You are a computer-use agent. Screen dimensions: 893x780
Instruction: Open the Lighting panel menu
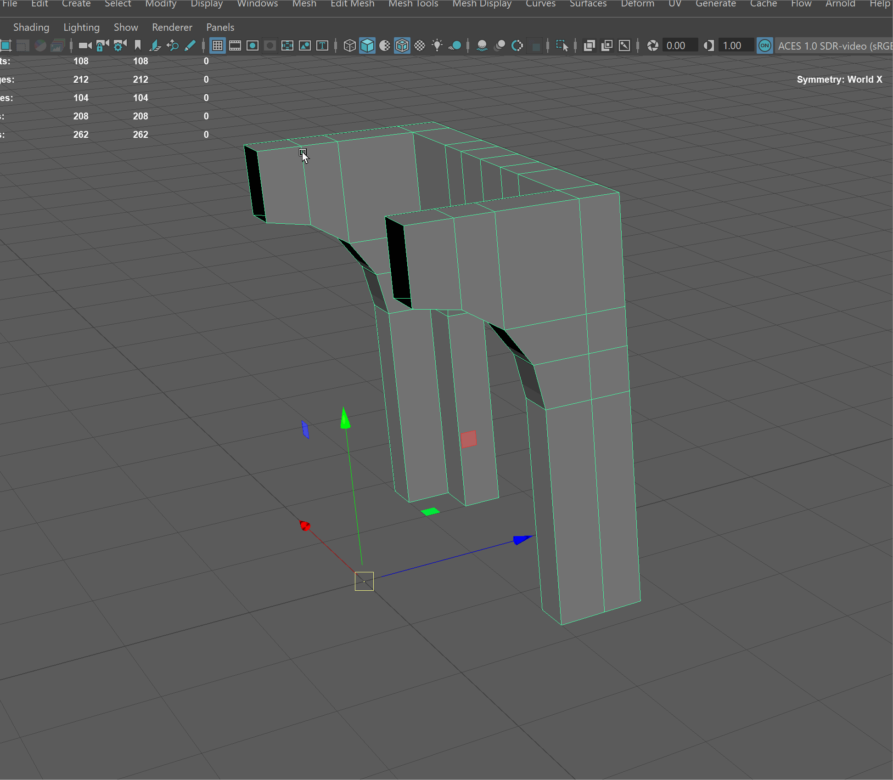tap(81, 27)
